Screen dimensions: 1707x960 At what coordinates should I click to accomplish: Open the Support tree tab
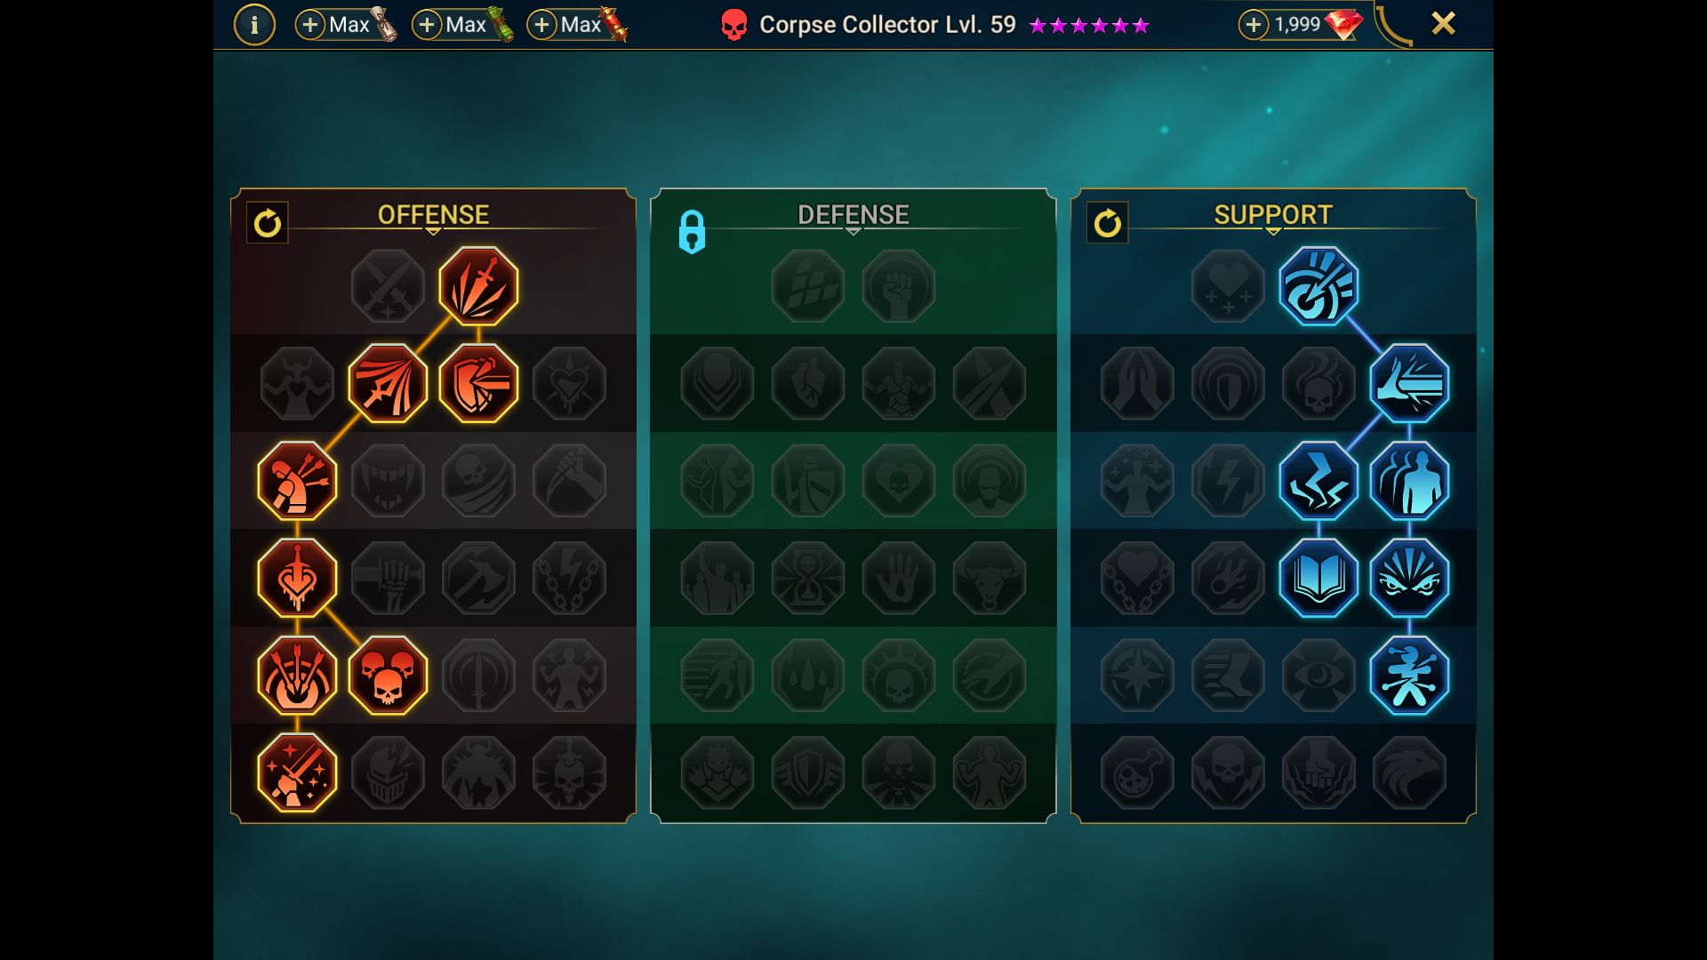pos(1273,214)
